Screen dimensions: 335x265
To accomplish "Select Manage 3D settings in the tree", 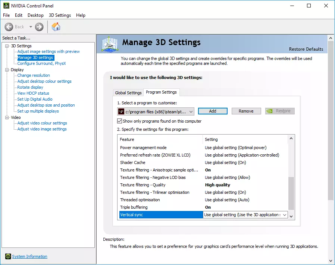I will [x=35, y=57].
